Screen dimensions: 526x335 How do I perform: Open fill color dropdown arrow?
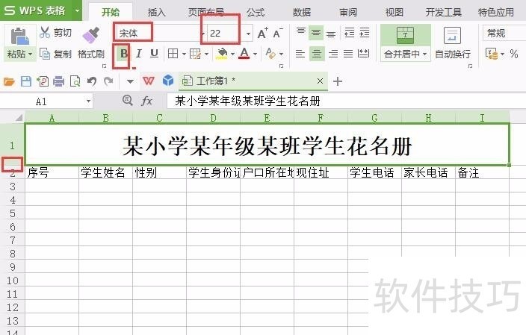(232, 54)
